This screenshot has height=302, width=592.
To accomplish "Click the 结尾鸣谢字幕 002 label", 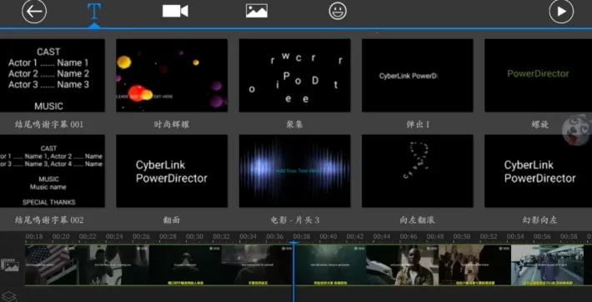I will tap(49, 220).
